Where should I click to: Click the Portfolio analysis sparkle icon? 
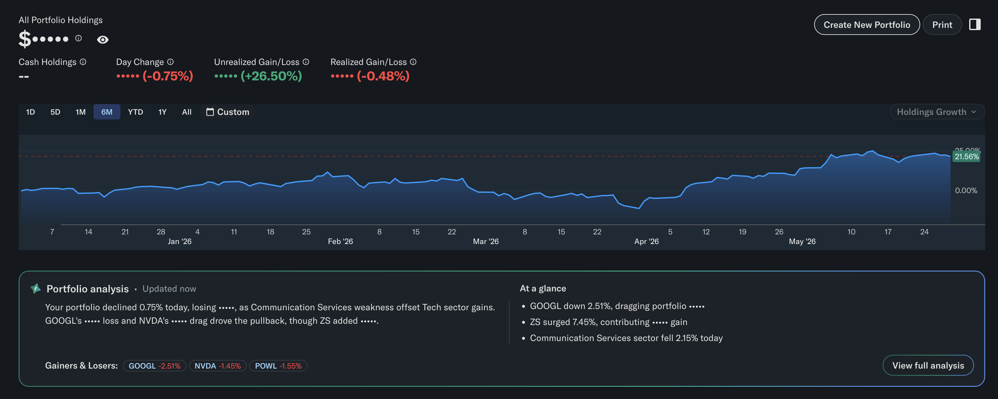pos(35,289)
